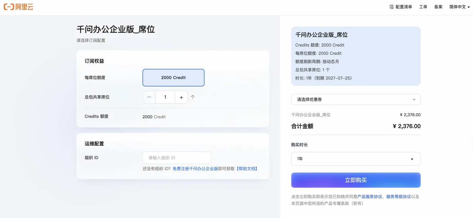Click the seat quantity number field
Screen dimensions: 473x218
(x=165, y=97)
